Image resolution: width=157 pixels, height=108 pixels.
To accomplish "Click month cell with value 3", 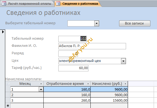I will [27, 100].
